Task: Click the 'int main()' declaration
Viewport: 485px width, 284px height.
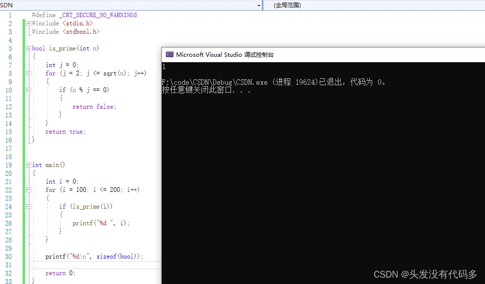Action: [x=49, y=165]
